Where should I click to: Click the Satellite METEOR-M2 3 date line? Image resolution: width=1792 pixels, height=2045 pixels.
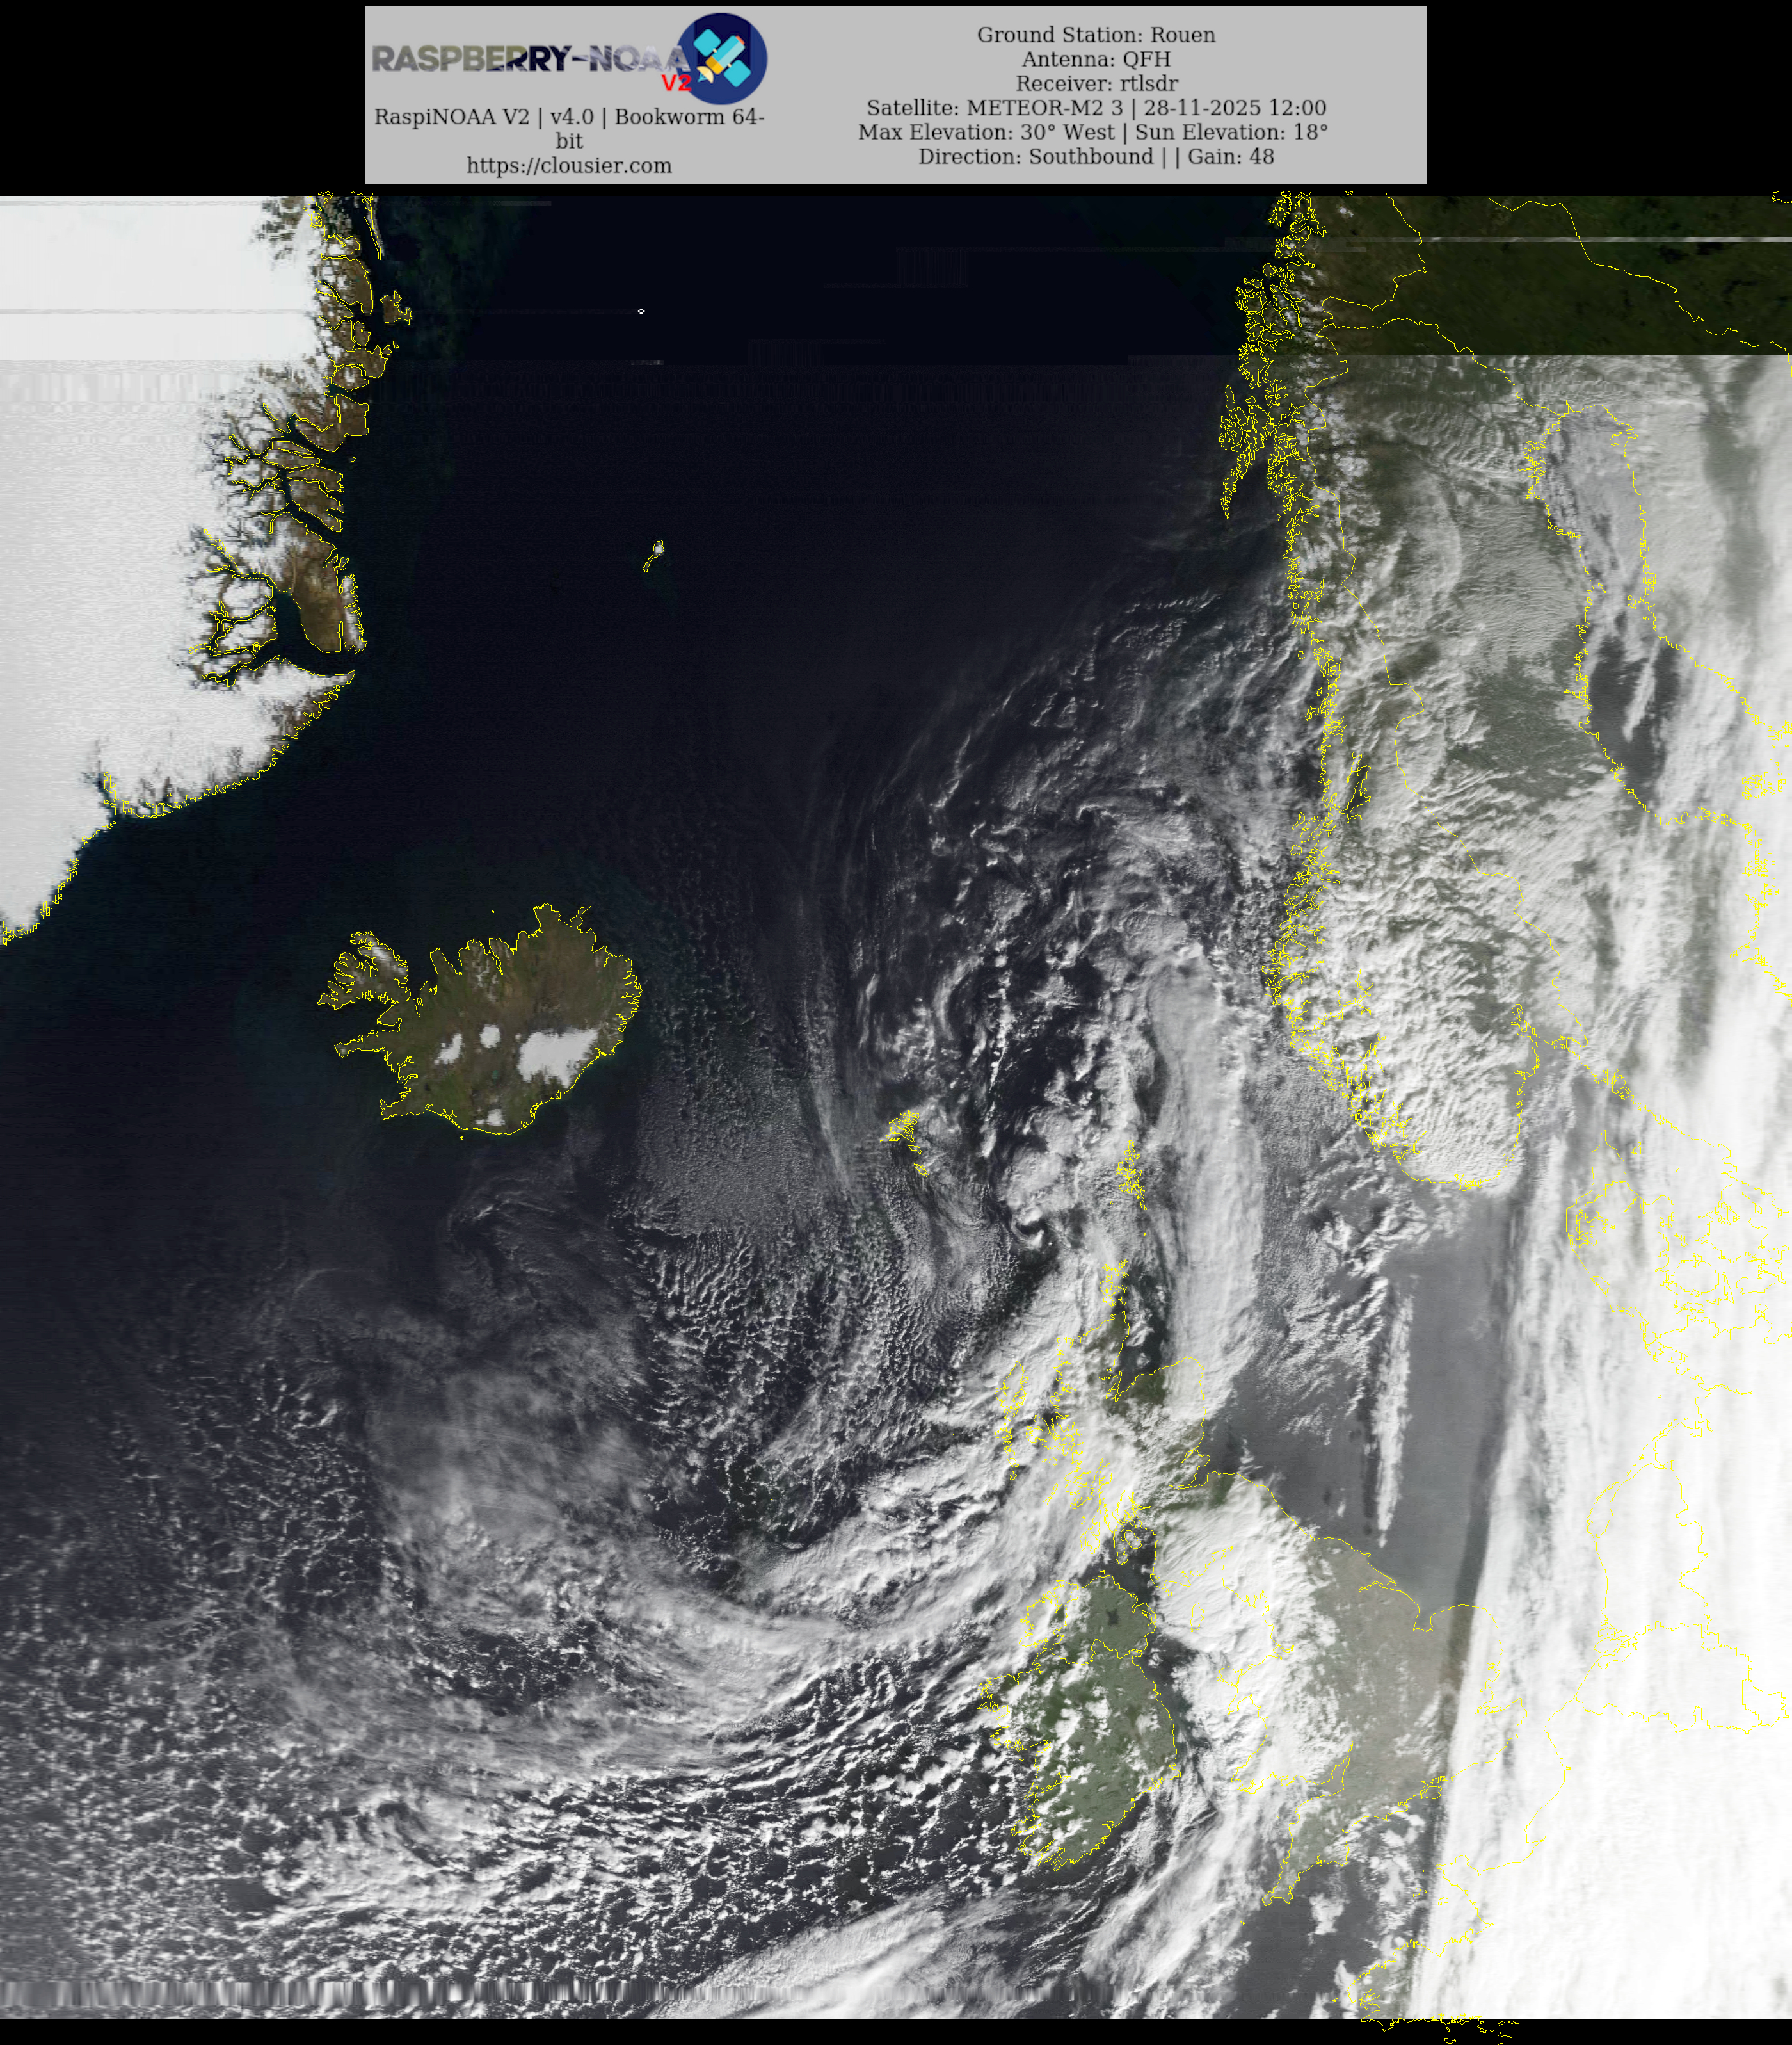click(1096, 108)
